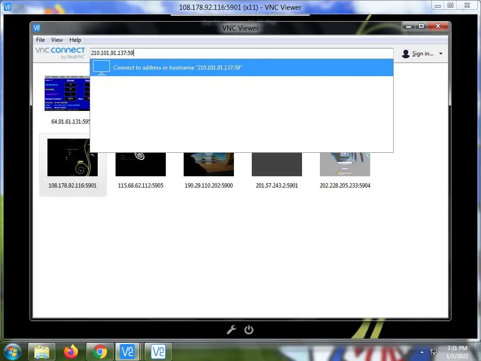
Task: Launch Google Chrome from the taskbar
Action: point(100,352)
